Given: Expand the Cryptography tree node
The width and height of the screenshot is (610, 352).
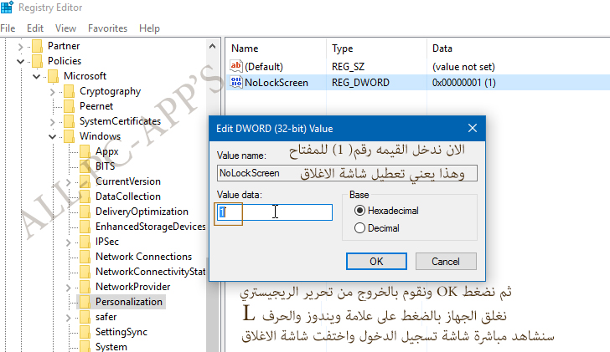Looking at the screenshot, I should tap(53, 91).
